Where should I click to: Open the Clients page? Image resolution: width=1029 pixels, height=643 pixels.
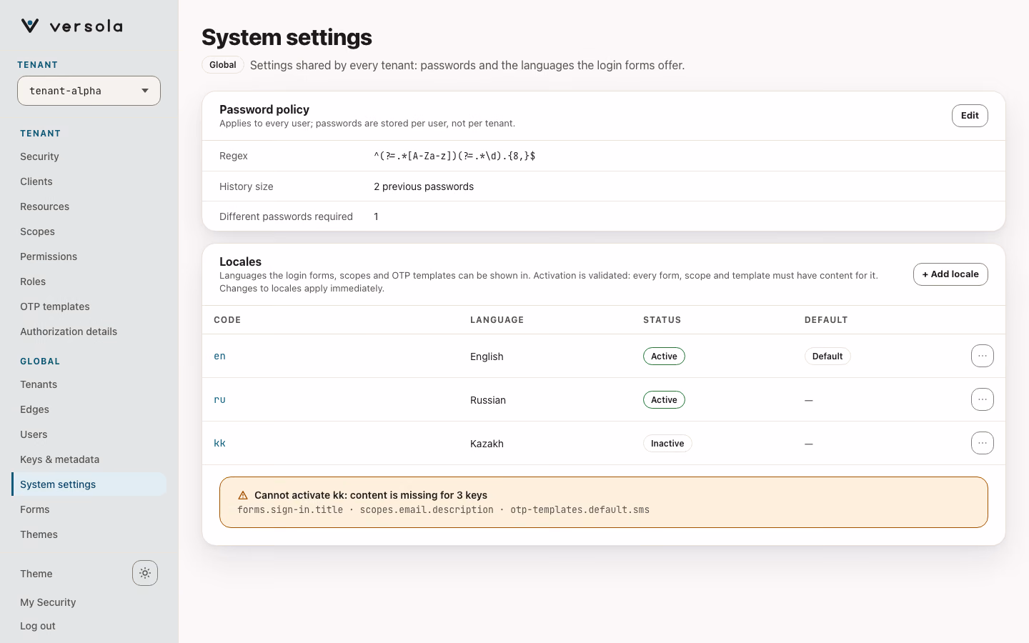tap(36, 181)
